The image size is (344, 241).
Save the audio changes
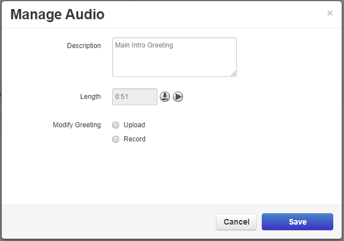click(x=298, y=222)
